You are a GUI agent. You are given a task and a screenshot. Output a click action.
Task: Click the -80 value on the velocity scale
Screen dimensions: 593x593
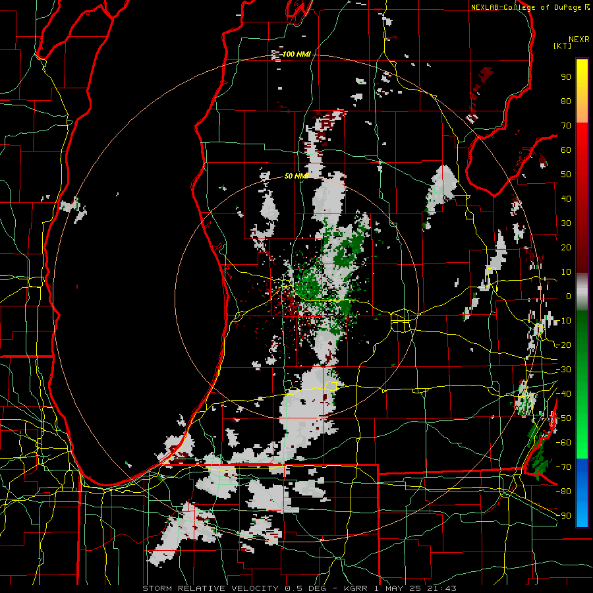click(563, 492)
